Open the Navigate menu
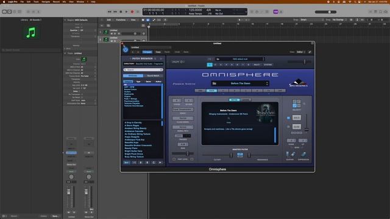The width and height of the screenshot is (390, 219). point(46,1)
